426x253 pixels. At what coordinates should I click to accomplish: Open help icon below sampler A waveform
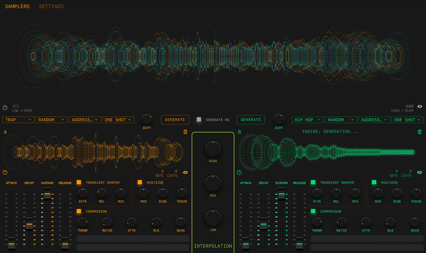click(5, 172)
